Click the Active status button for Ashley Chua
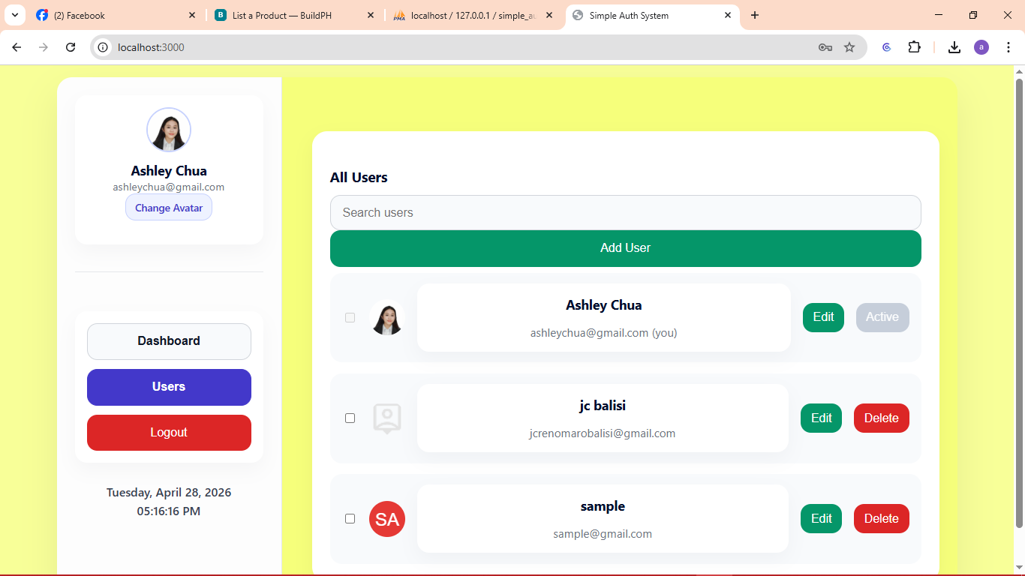Viewport: 1025px width, 576px height. (x=882, y=317)
